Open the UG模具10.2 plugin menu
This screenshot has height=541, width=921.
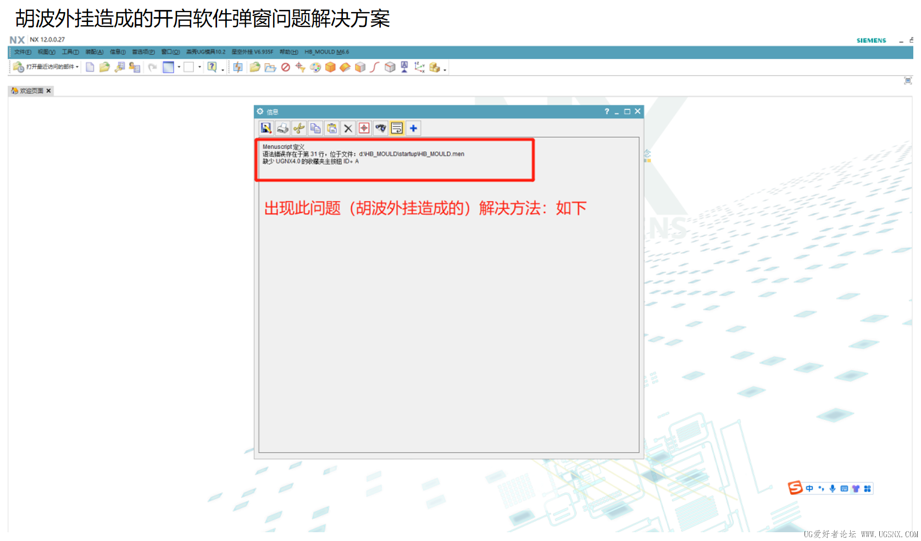[x=206, y=52]
